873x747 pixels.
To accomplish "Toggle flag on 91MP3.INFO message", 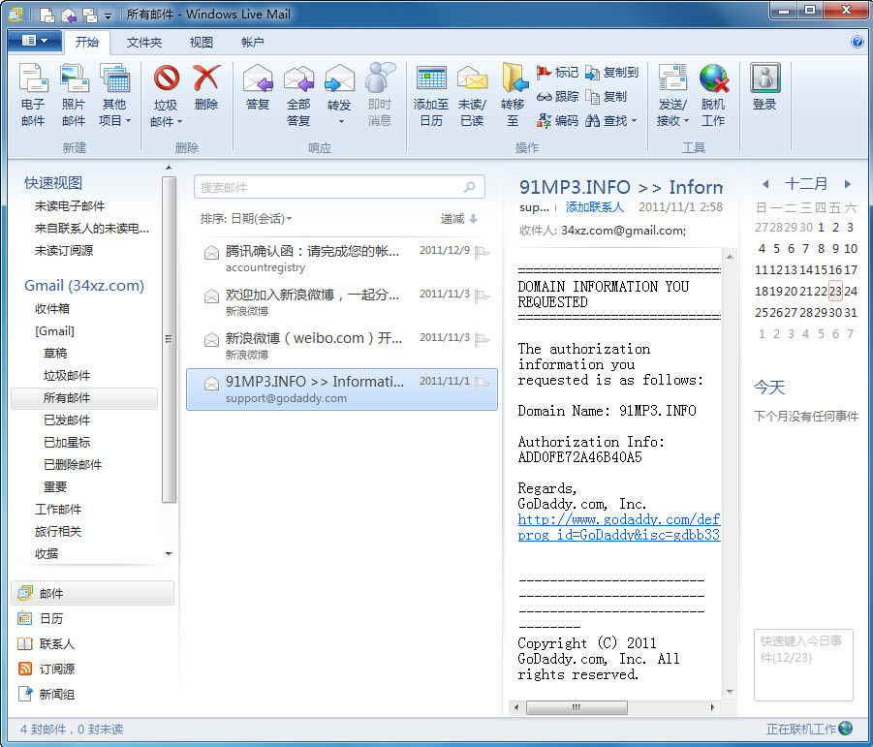I will tap(482, 384).
